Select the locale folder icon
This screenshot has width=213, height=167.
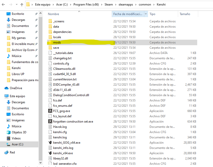tap(50, 37)
